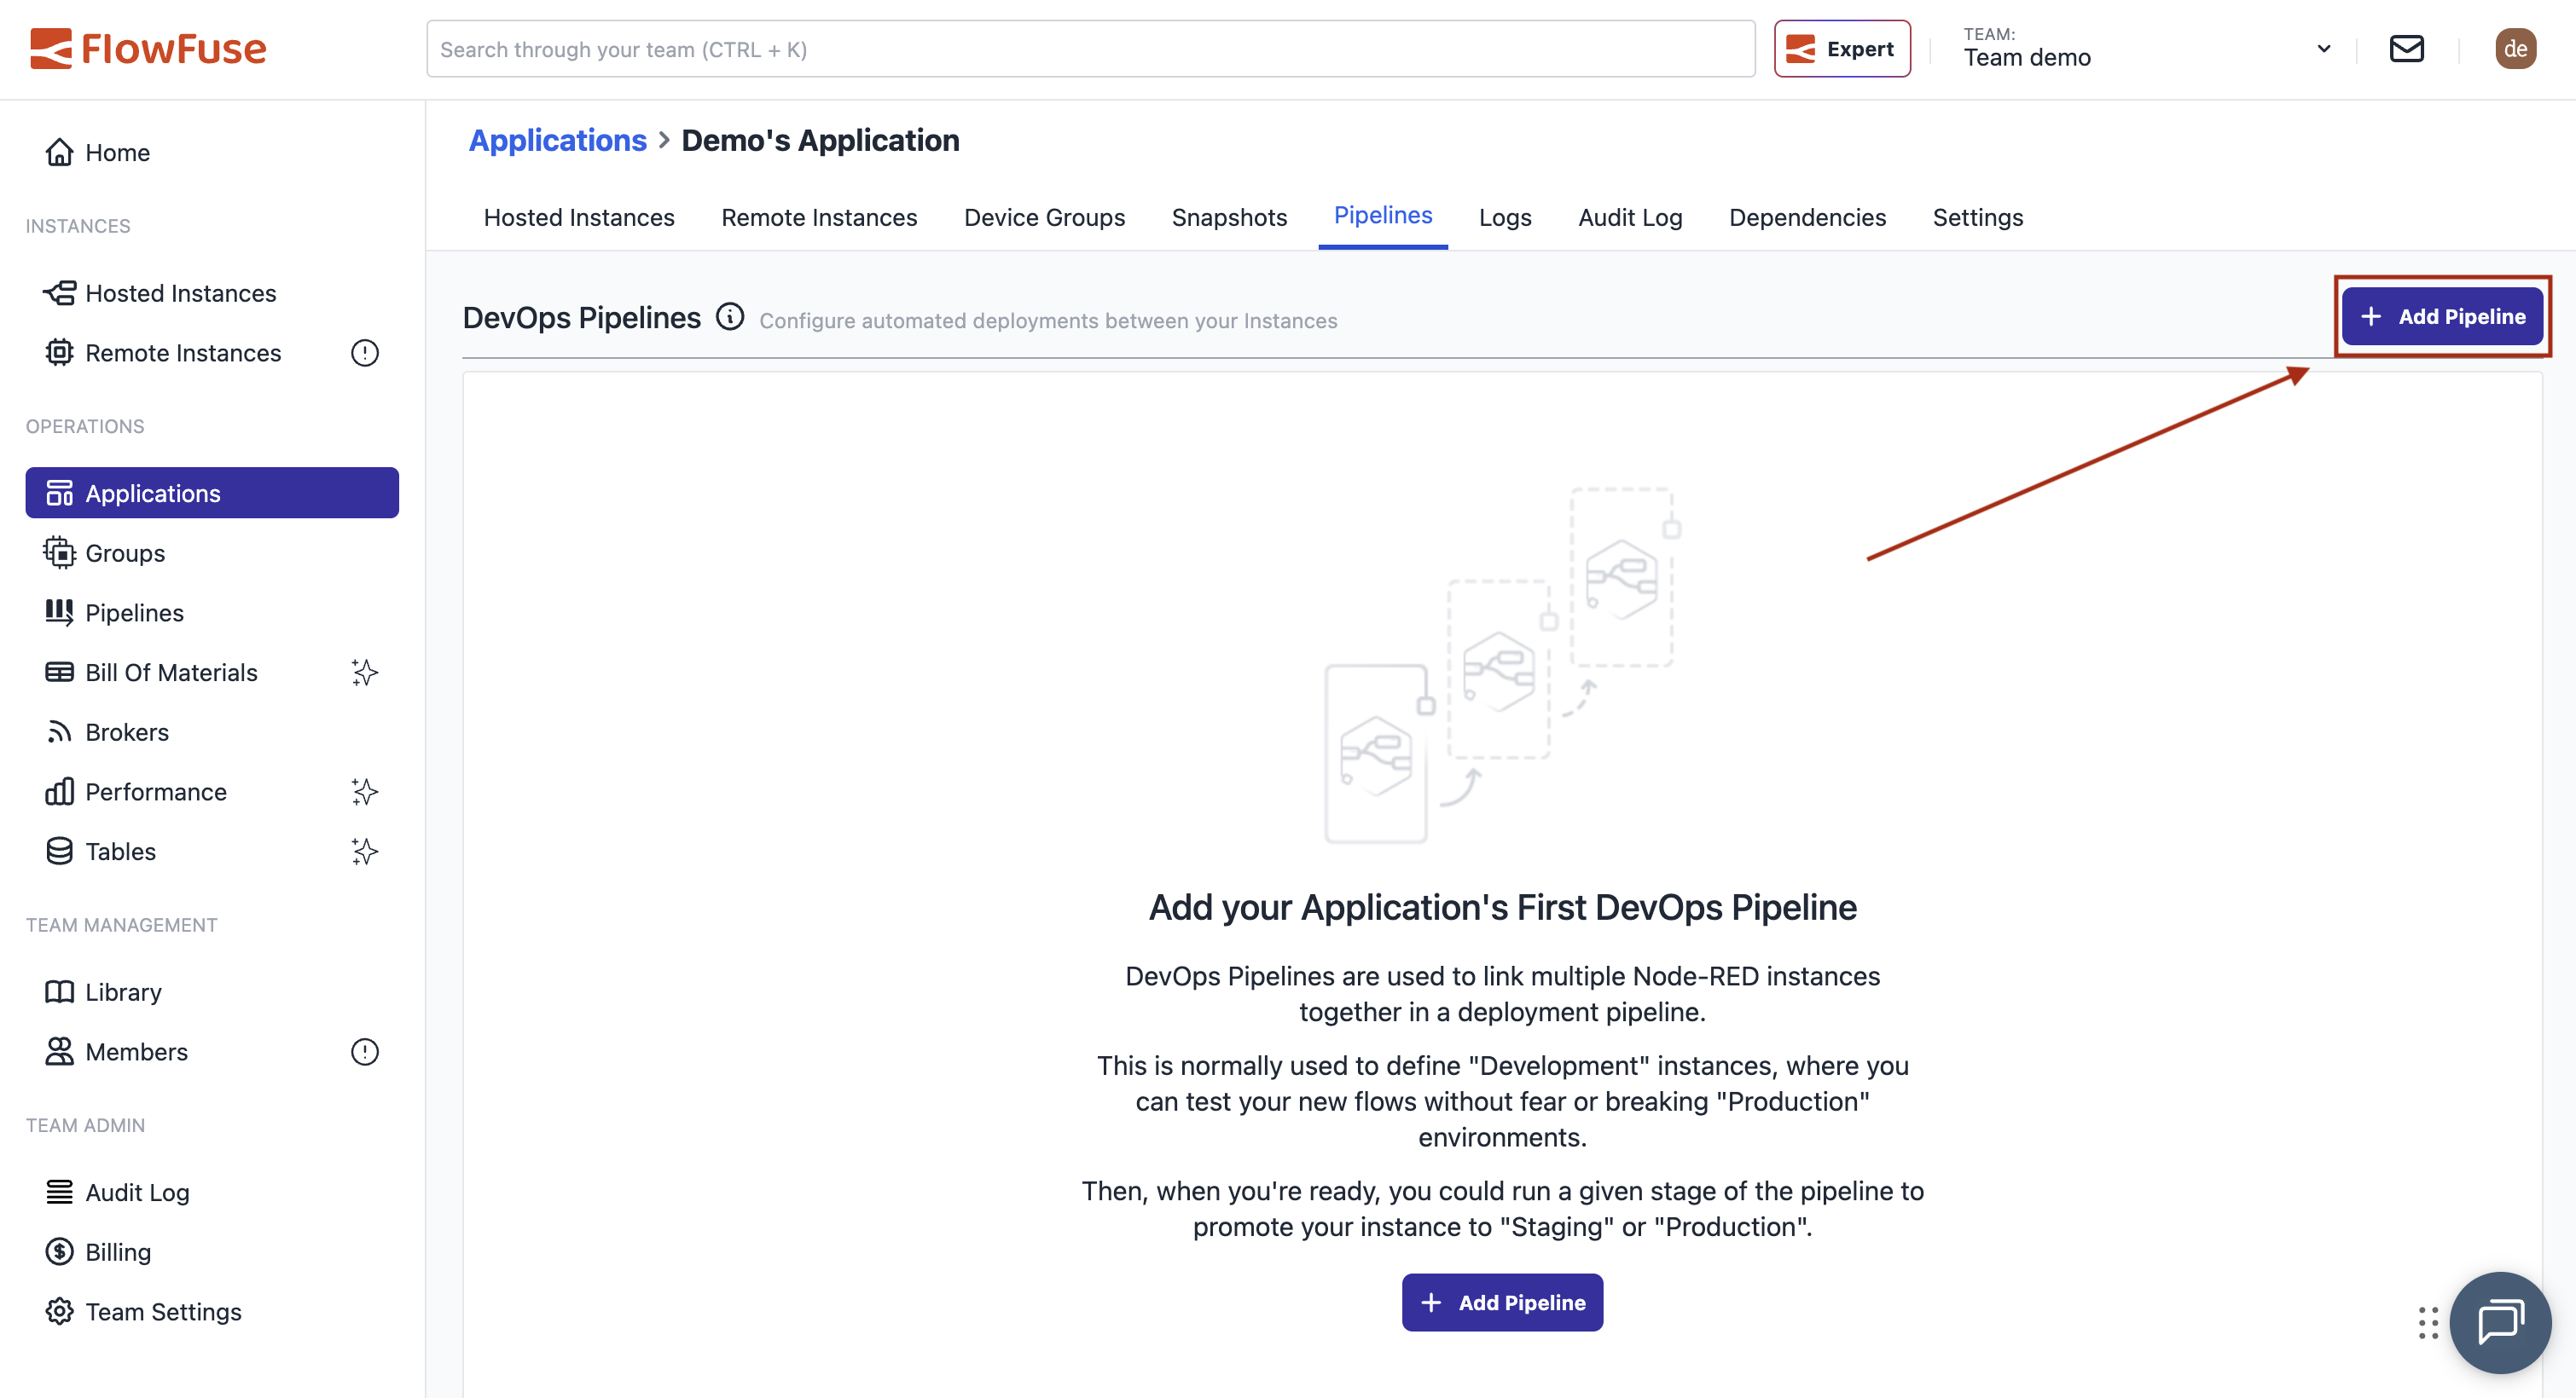Switch to the Snapshots tab
Screen dimensions: 2576x1398
point(1229,217)
